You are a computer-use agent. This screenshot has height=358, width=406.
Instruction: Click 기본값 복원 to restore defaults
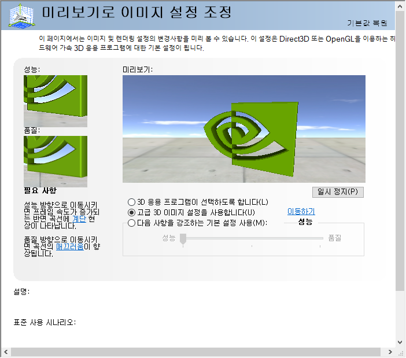pyautogui.click(x=367, y=23)
